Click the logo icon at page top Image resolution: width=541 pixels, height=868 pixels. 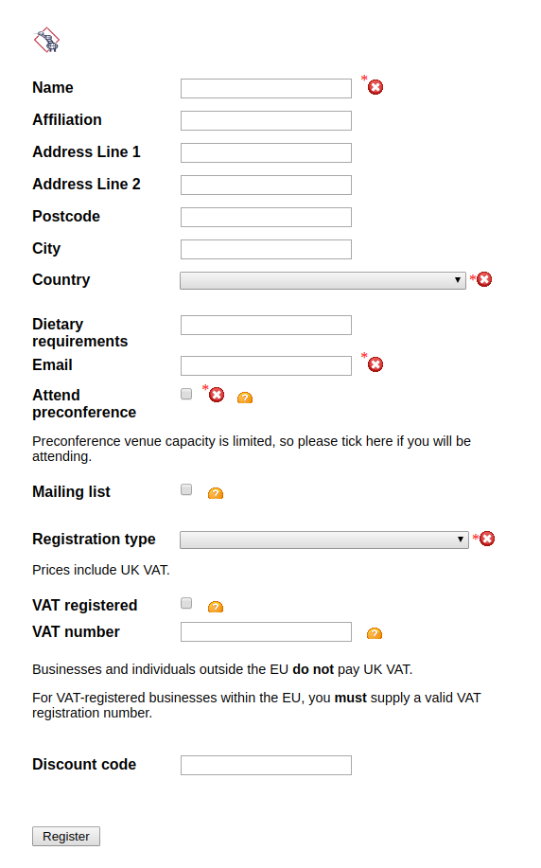46,40
